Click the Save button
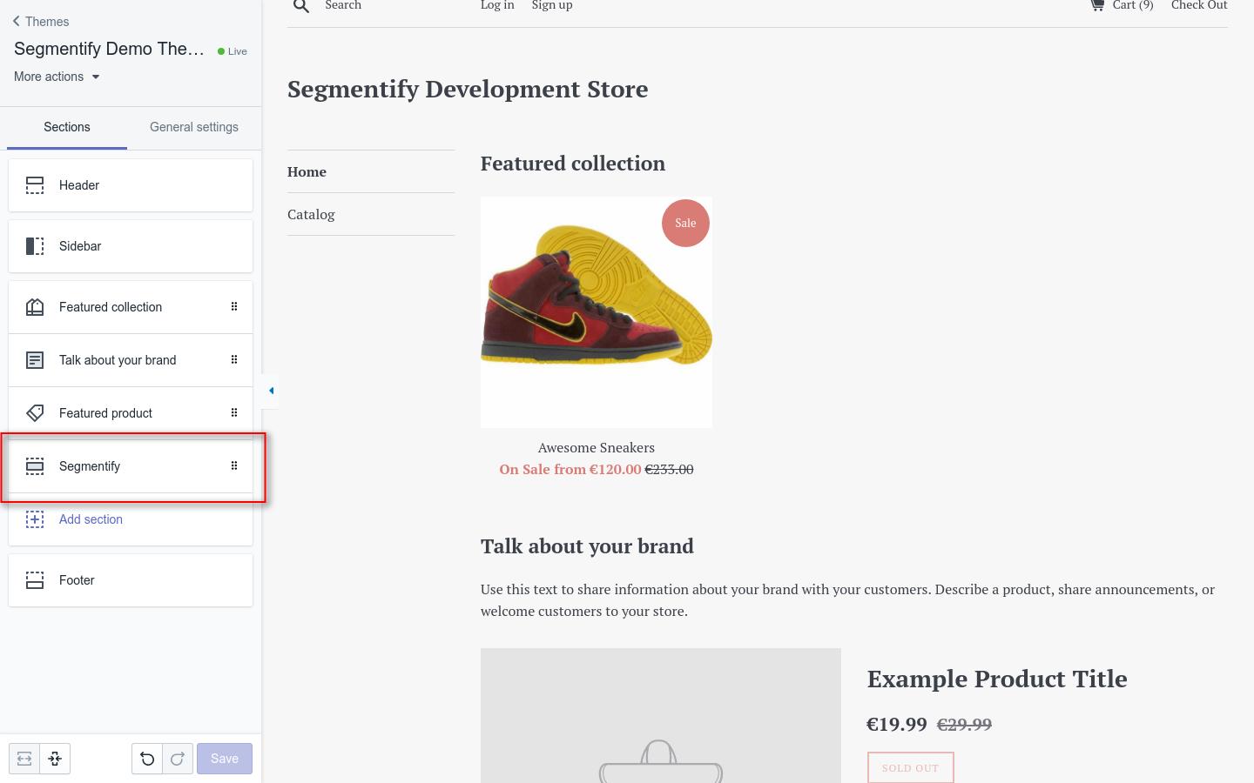The image size is (1254, 783). [x=225, y=759]
